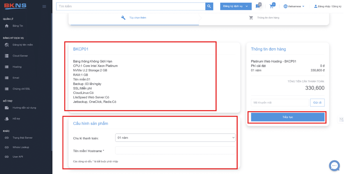The height and width of the screenshot is (174, 349).
Task: Open the Chu kì thanh toán dropdown
Action: click(x=175, y=138)
